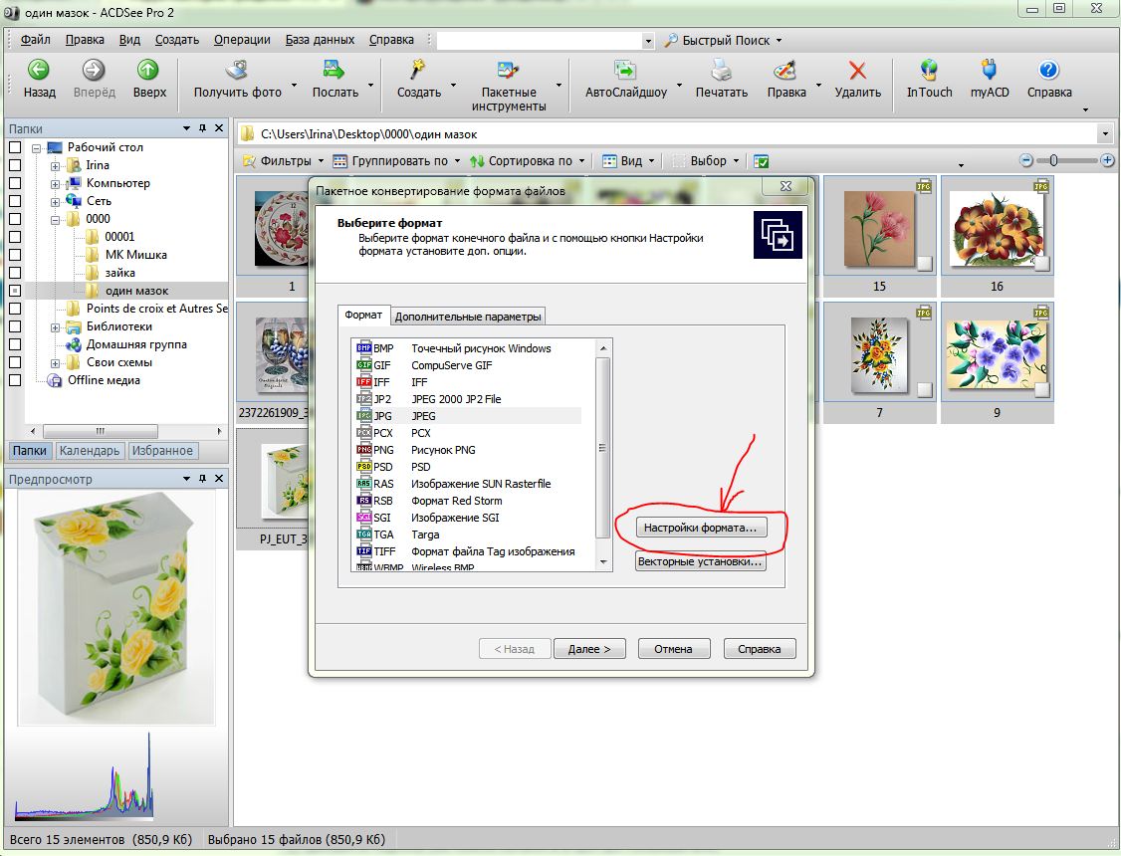This screenshot has height=856, width=1121.
Task: Select GIF CompuServe format row
Action: [468, 365]
